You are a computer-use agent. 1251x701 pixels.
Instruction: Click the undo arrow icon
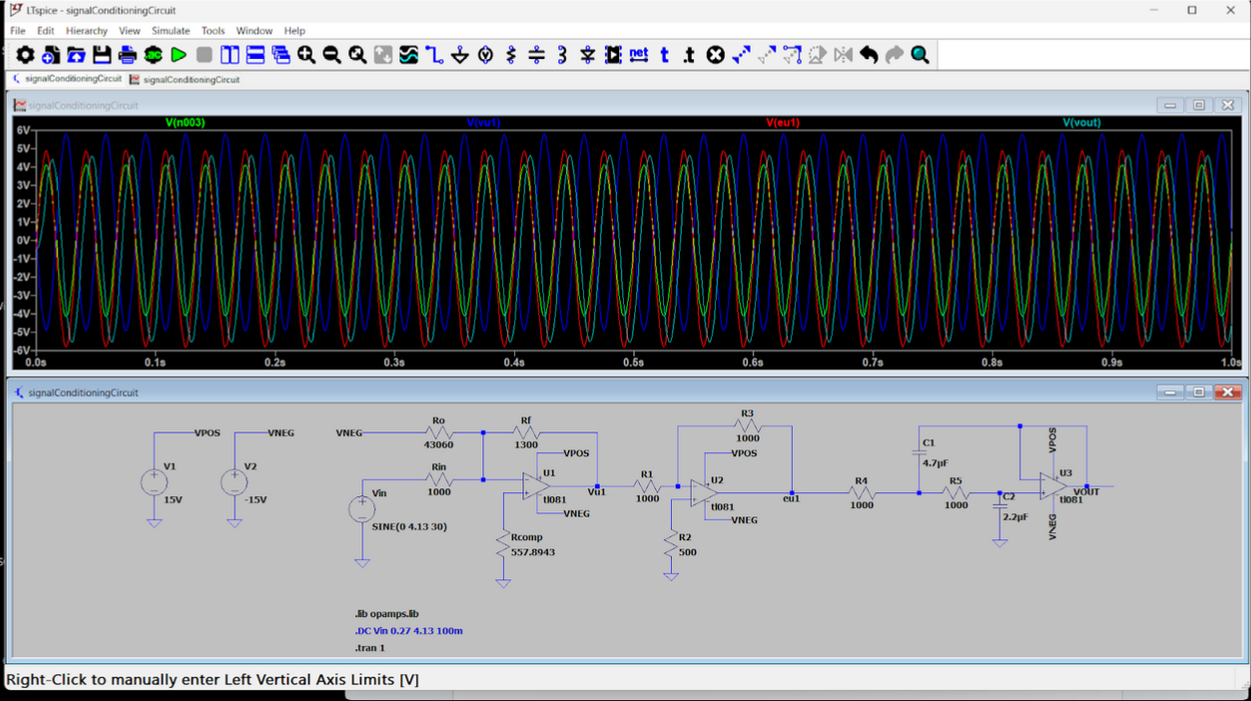[x=869, y=55]
